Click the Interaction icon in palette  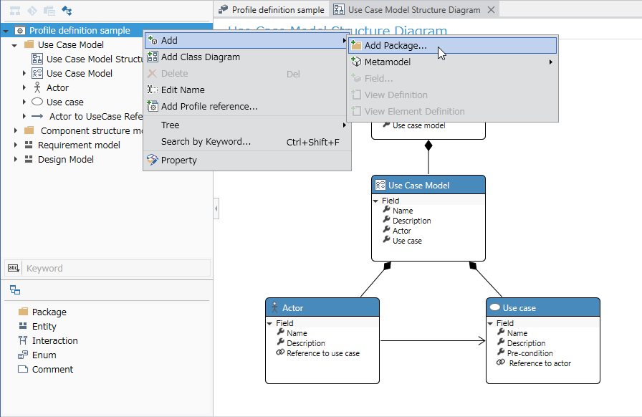tap(23, 340)
